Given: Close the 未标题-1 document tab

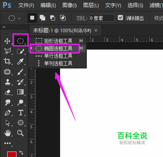Looking at the screenshot, I should pyautogui.click(x=96, y=30).
